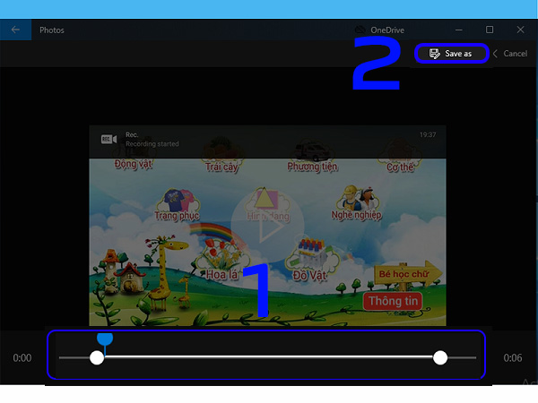Cancel the video trim
The image size is (538, 403).
(510, 54)
